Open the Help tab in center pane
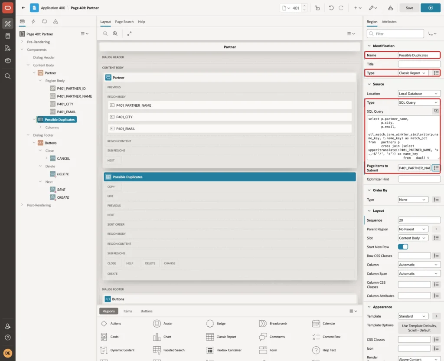 (x=141, y=22)
